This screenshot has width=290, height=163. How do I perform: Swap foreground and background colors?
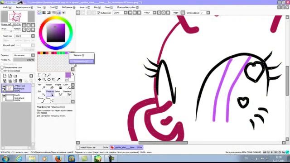click(73, 74)
